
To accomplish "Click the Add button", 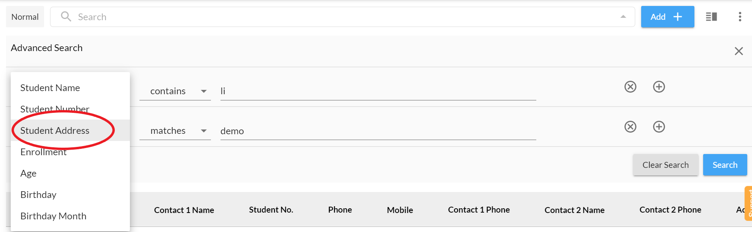I will coord(667,17).
